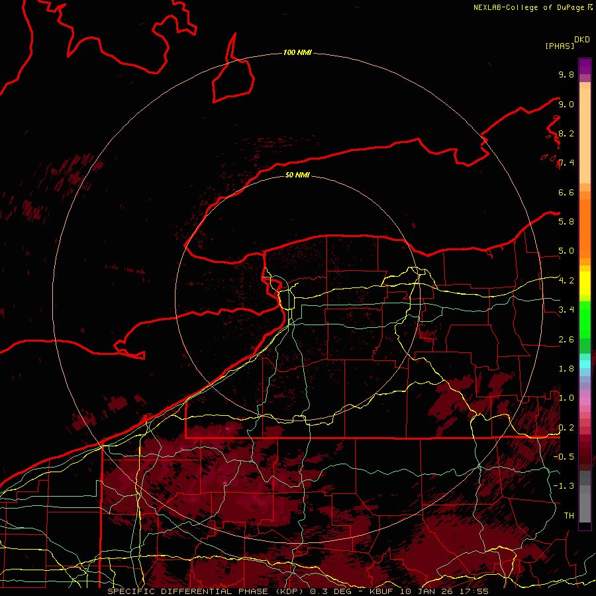Viewport: 596px width, 596px height.
Task: Pick the purple band atop the color bar
Action: pyautogui.click(x=585, y=66)
